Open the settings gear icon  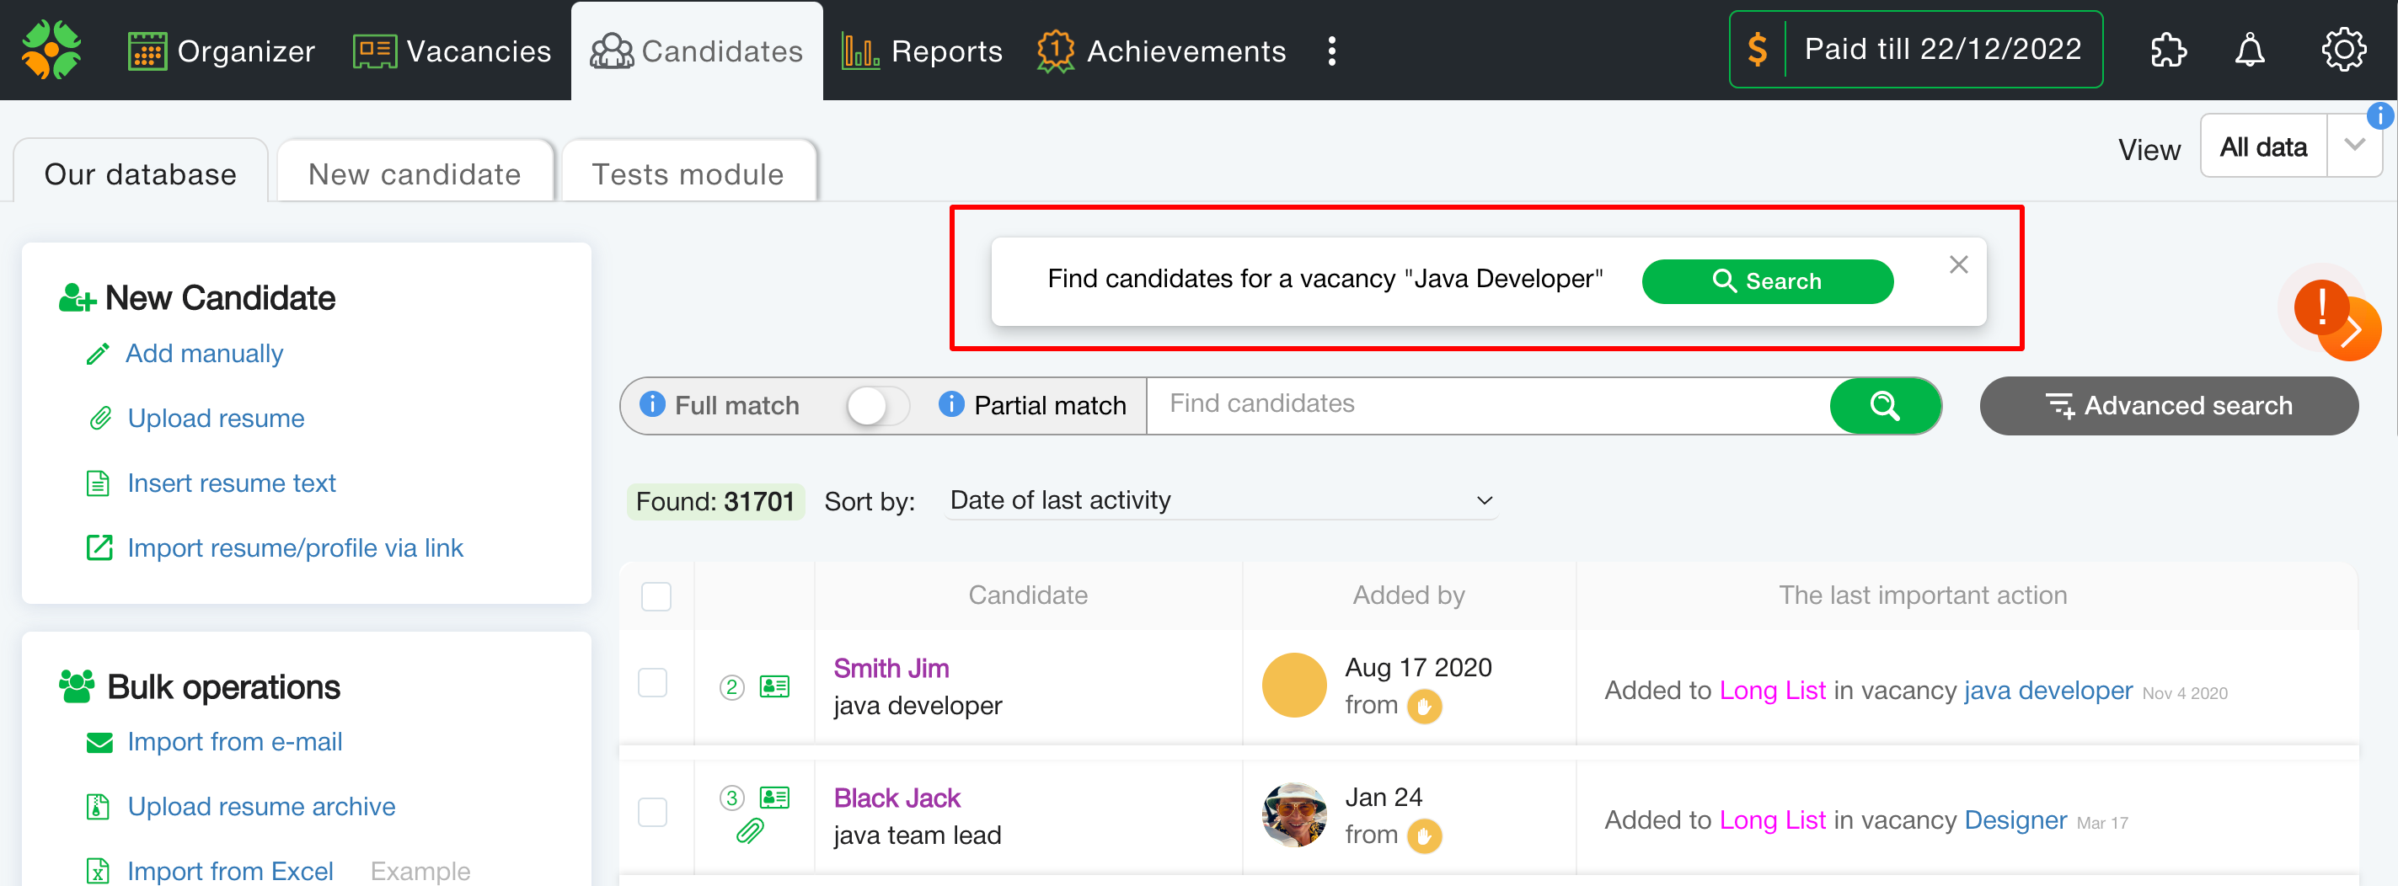2342,51
